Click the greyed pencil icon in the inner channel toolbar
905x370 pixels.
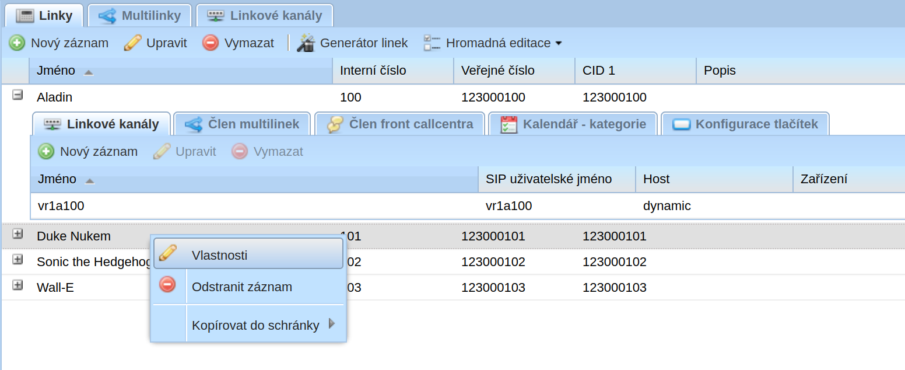162,152
